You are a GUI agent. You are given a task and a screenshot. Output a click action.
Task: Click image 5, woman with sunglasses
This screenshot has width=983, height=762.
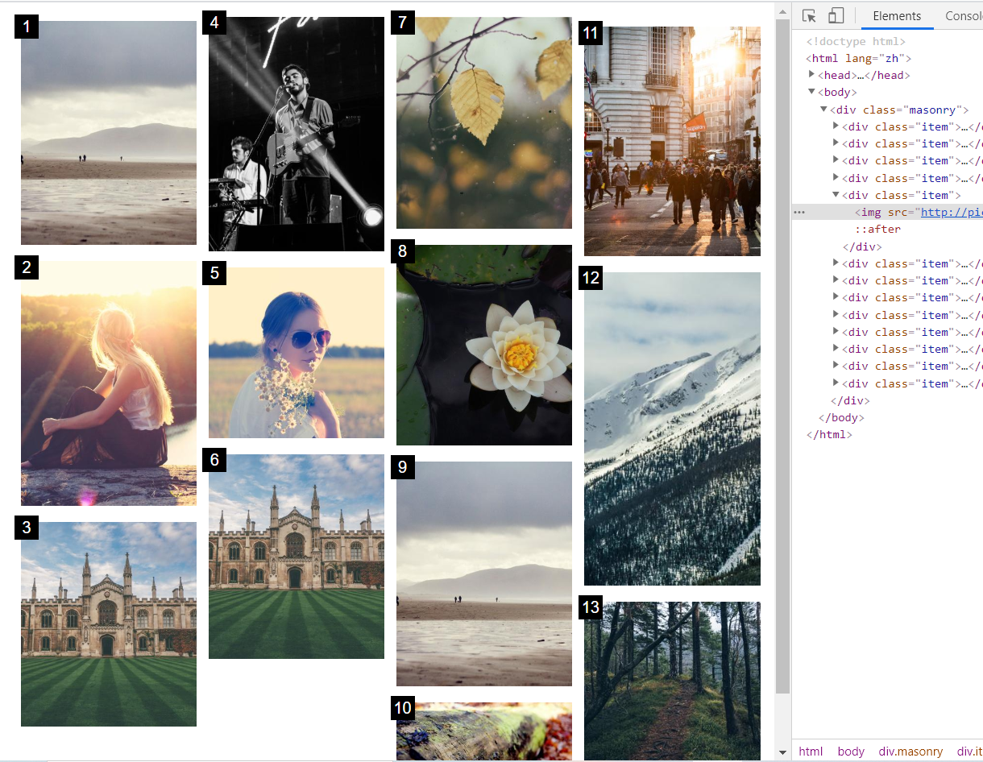point(297,353)
